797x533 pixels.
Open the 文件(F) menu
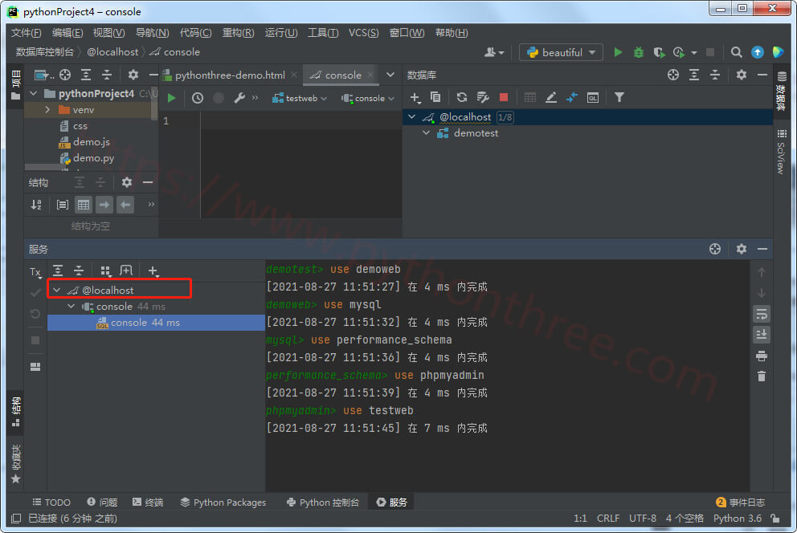tap(26, 33)
